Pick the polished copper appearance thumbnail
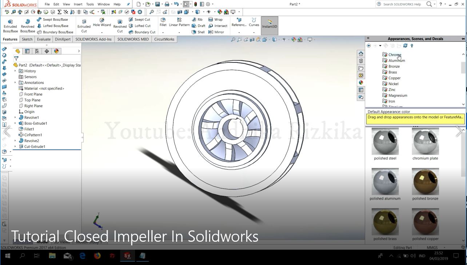467x265 pixels. (x=425, y=222)
